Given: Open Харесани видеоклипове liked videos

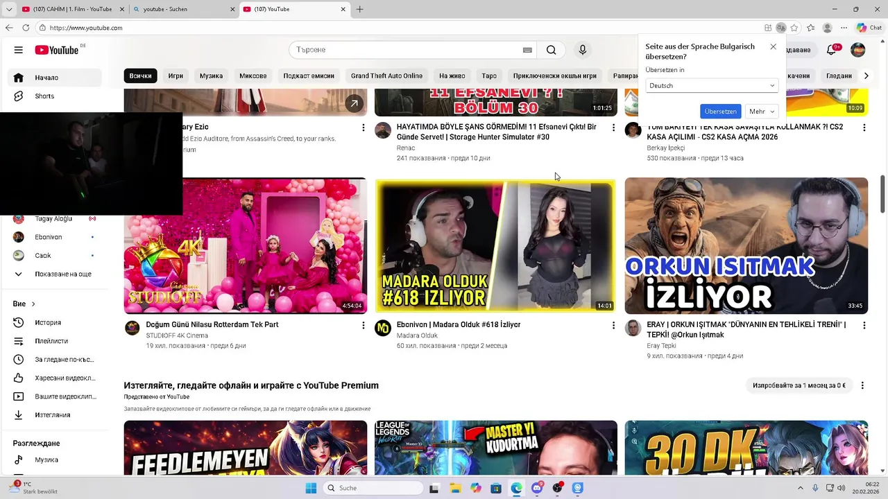Looking at the screenshot, I should click(x=54, y=378).
